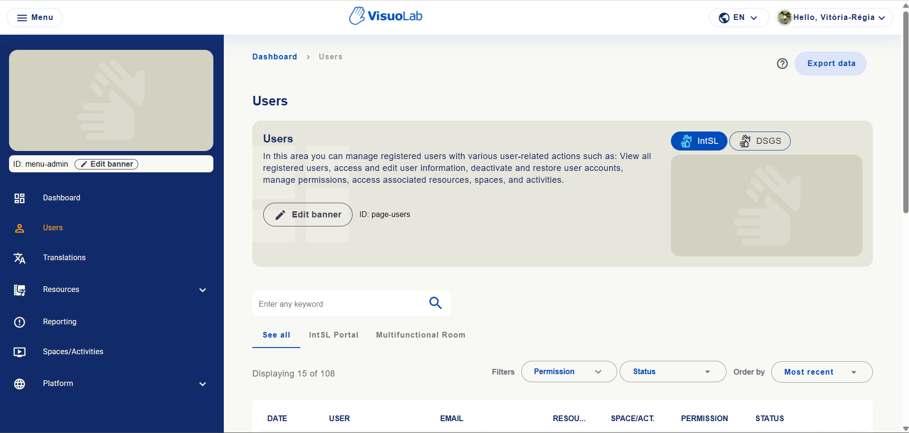Click the page vertical scrollbar
The width and height of the screenshot is (909, 433).
[905, 112]
